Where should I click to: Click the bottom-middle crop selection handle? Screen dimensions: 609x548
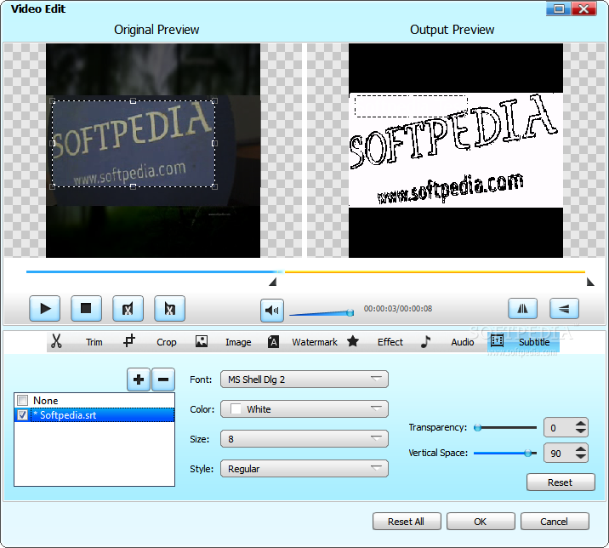pyautogui.click(x=133, y=186)
